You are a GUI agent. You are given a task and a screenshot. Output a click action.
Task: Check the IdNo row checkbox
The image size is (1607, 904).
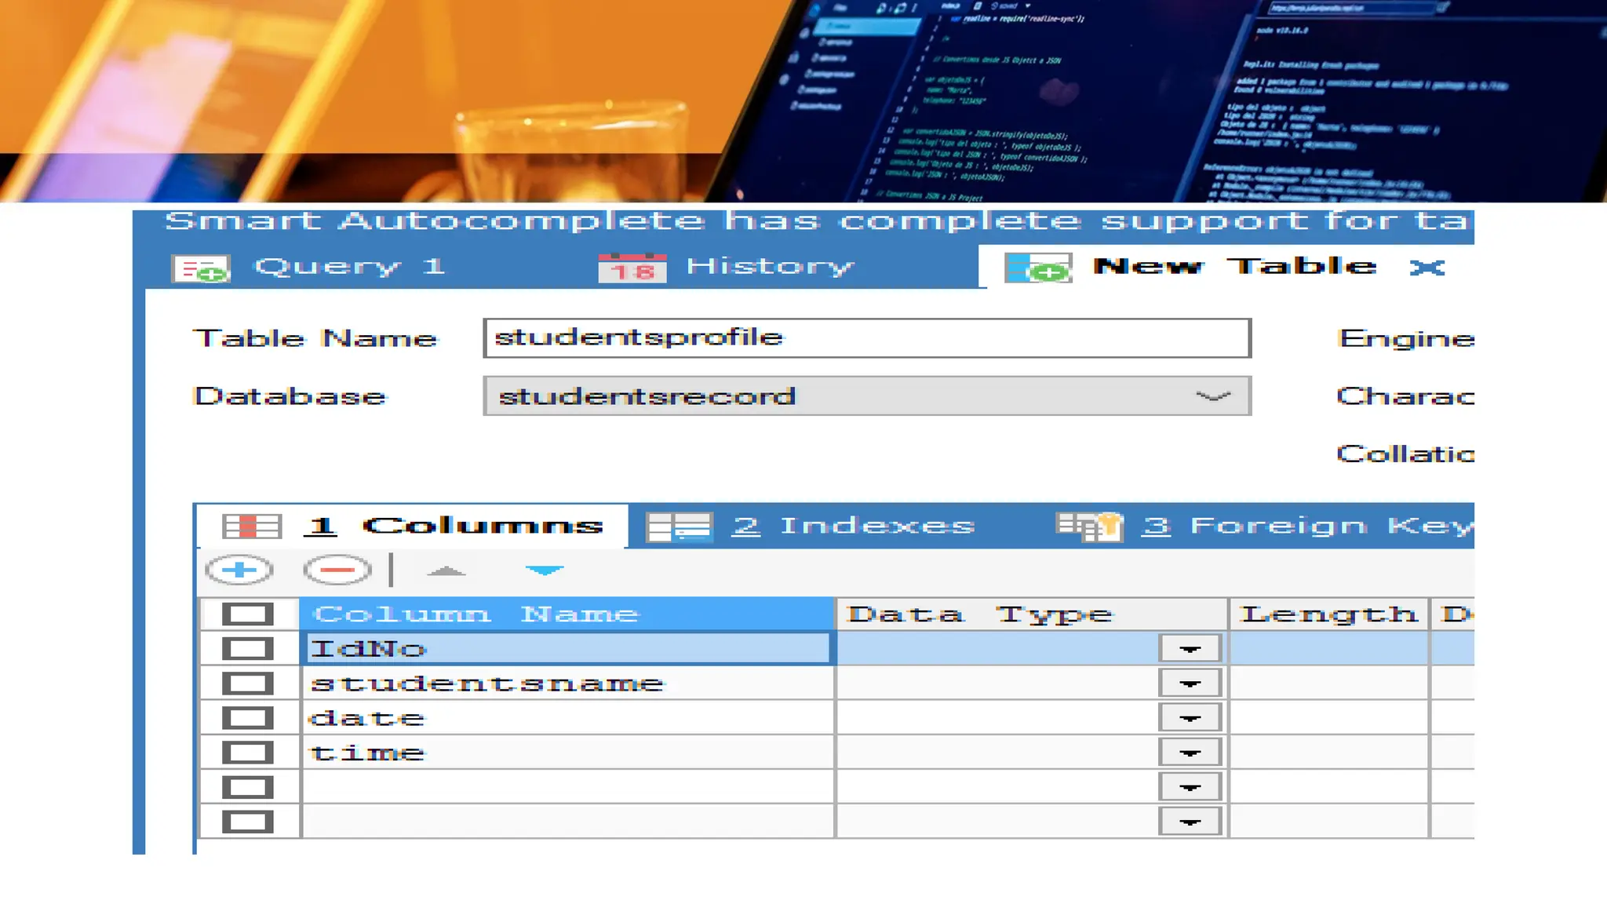point(247,649)
